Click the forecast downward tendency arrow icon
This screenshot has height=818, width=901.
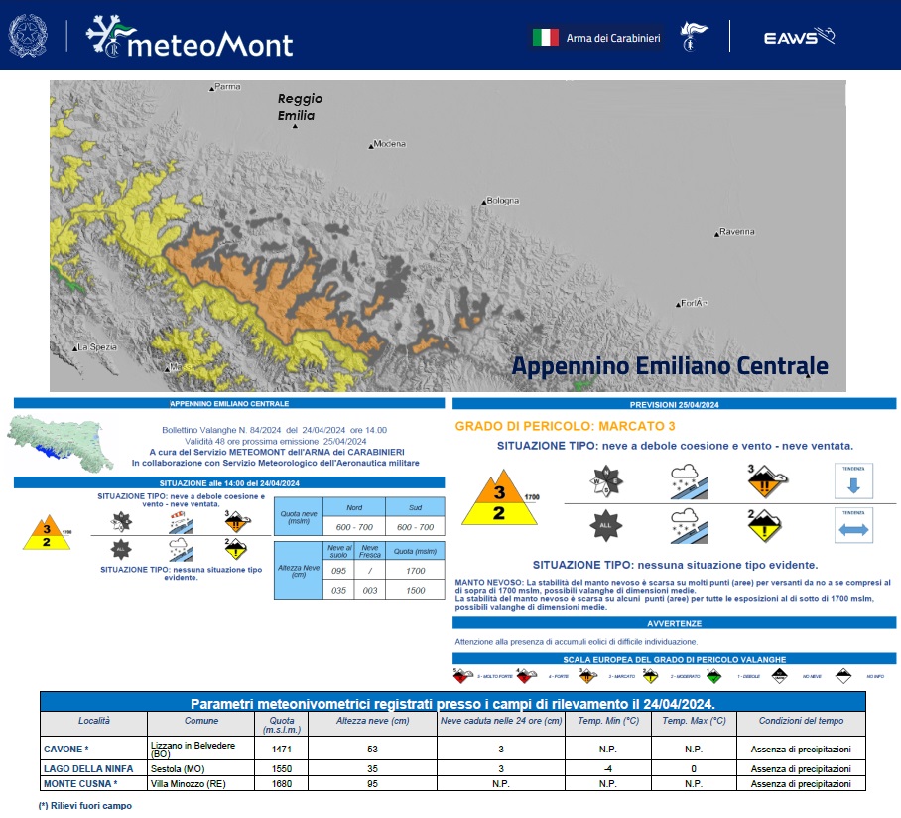pyautogui.click(x=854, y=480)
